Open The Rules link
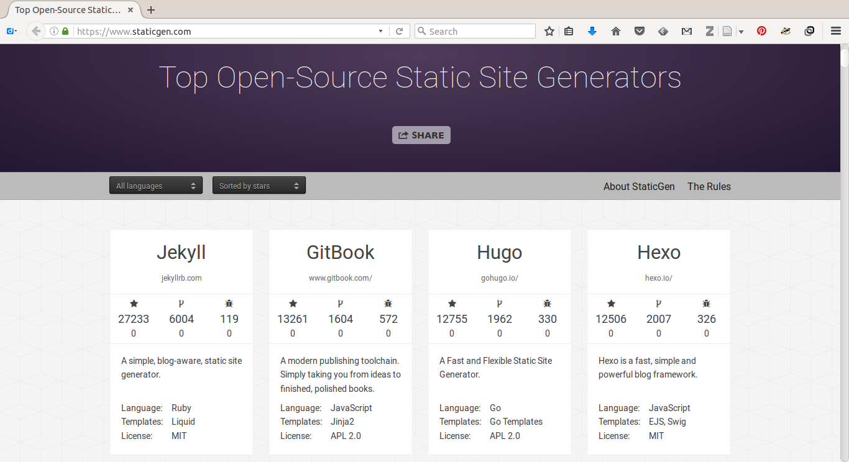The height and width of the screenshot is (462, 849). [x=709, y=186]
